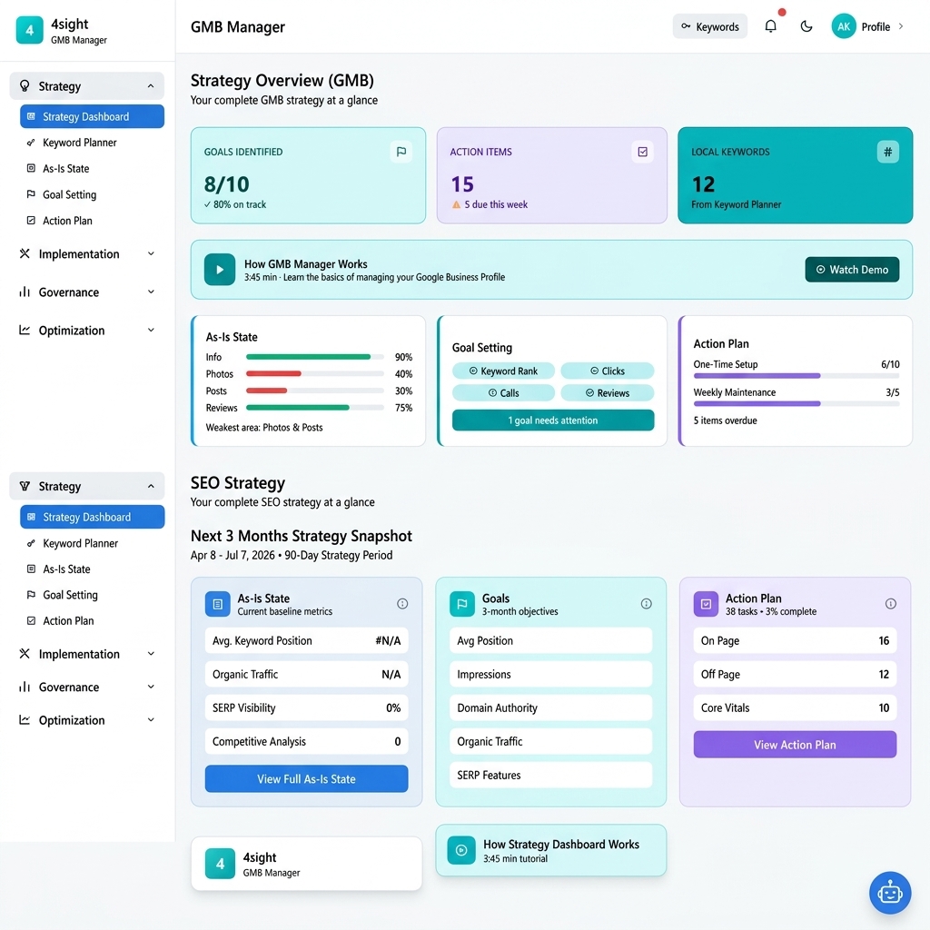Open info tooltip on Current baseline metrics card

[x=402, y=604]
